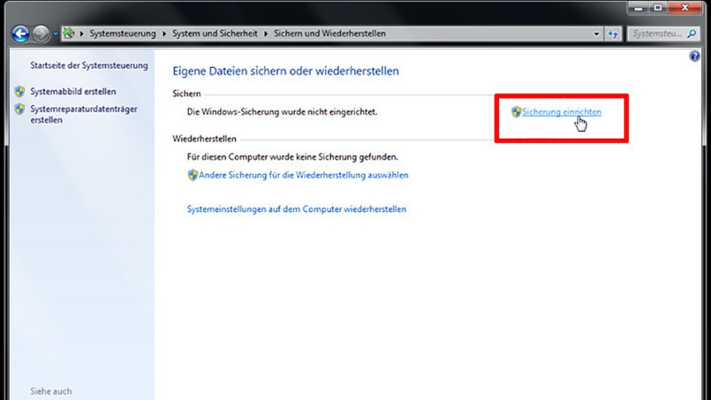The width and height of the screenshot is (711, 400).
Task: Select Systemsteuerung in the breadcrumb
Action: coord(122,34)
